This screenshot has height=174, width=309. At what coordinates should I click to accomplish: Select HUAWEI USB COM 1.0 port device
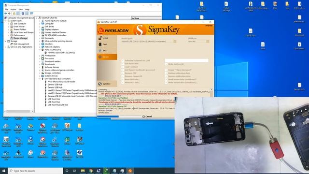(61, 53)
